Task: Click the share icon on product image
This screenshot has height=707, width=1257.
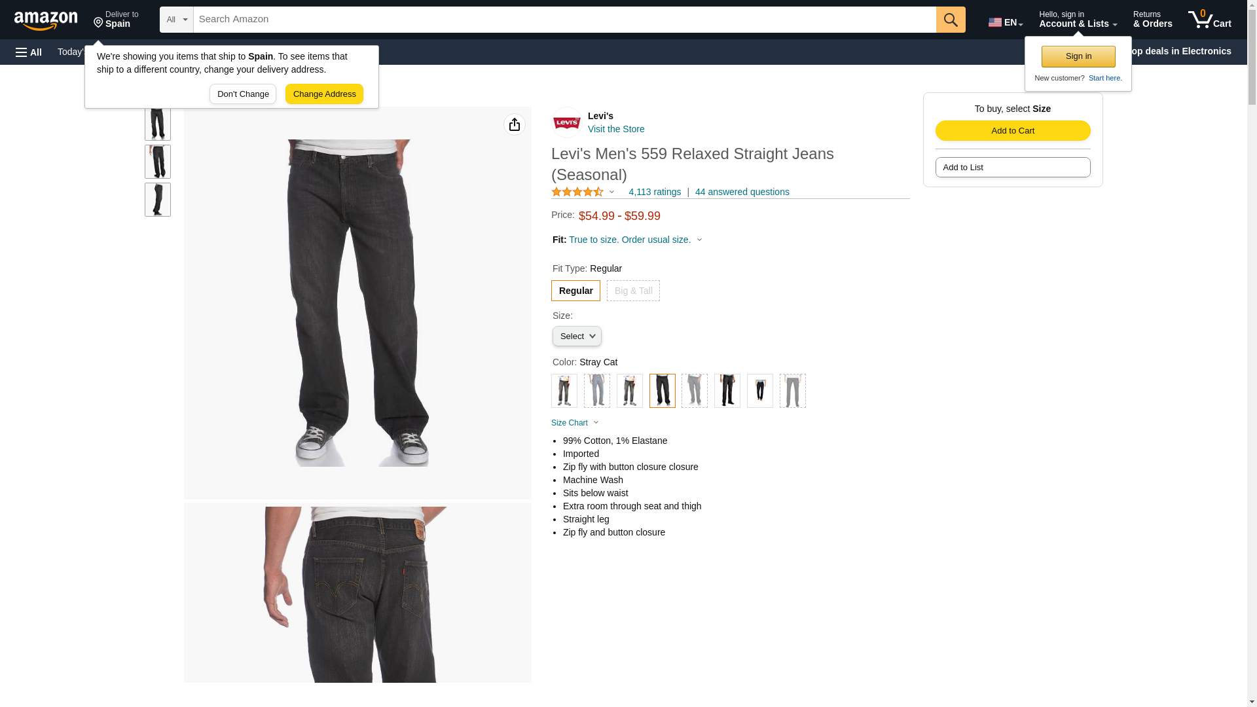Action: coord(515,124)
